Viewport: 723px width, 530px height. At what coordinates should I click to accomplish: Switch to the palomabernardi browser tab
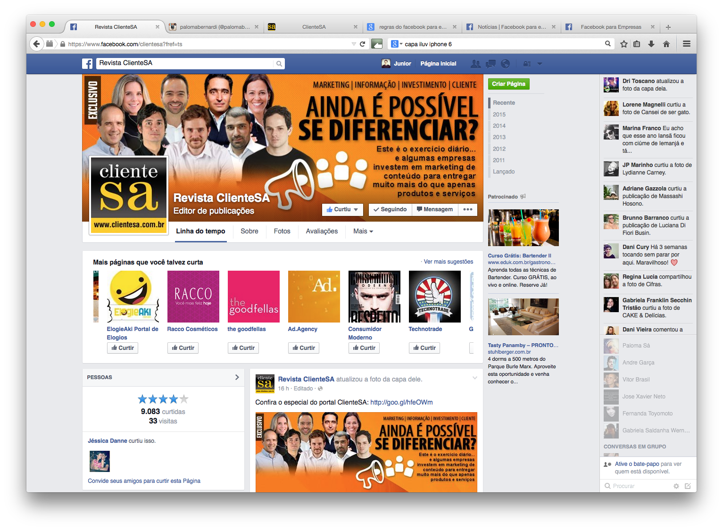click(x=215, y=27)
